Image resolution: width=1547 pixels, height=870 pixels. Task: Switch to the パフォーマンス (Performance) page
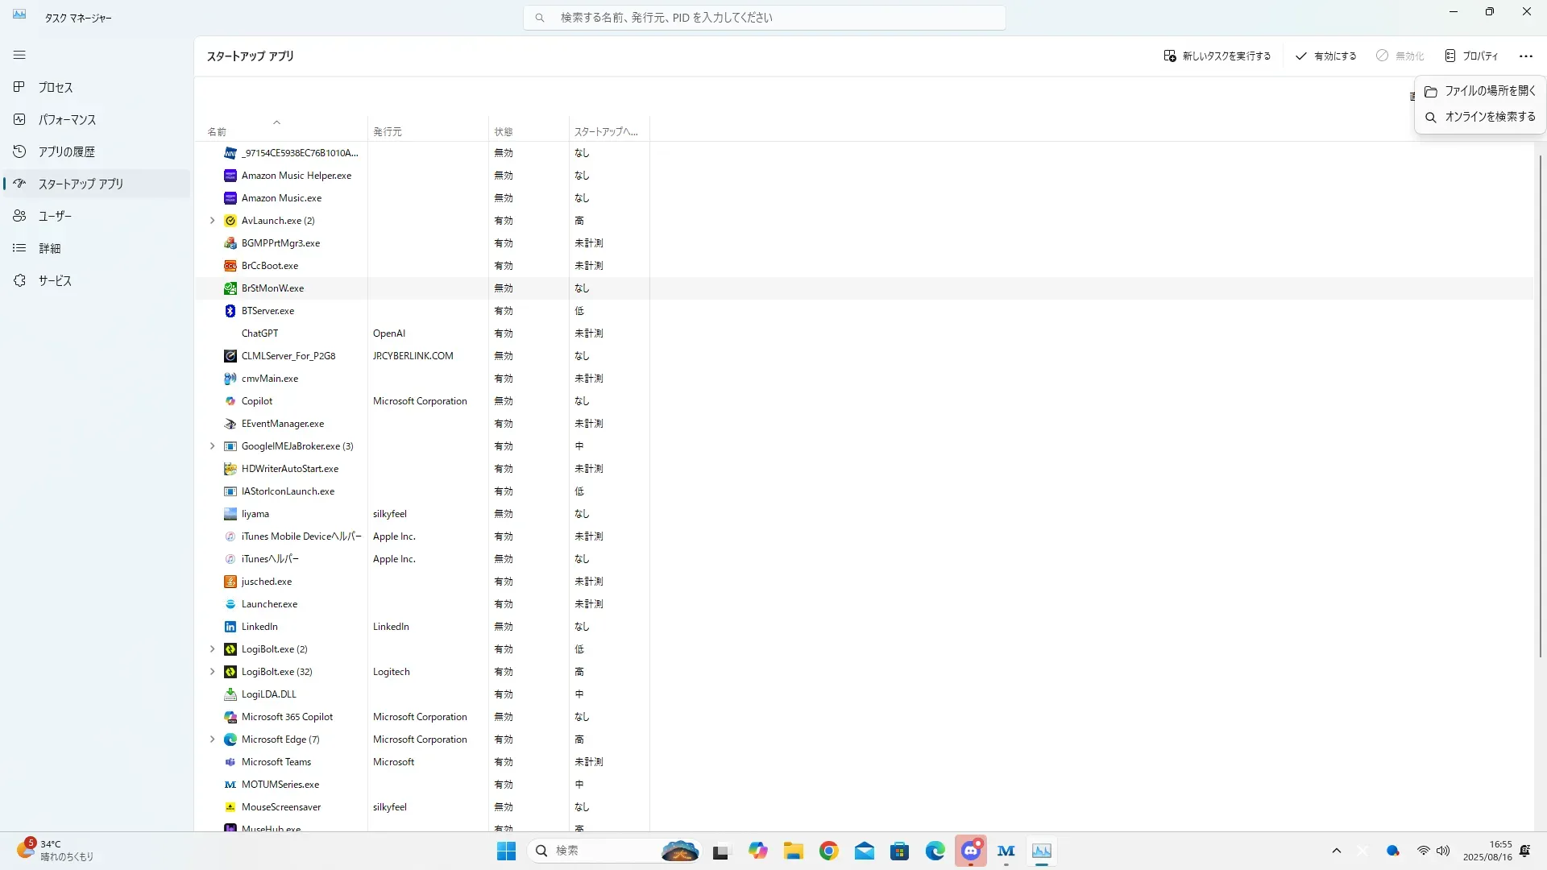[x=66, y=119]
